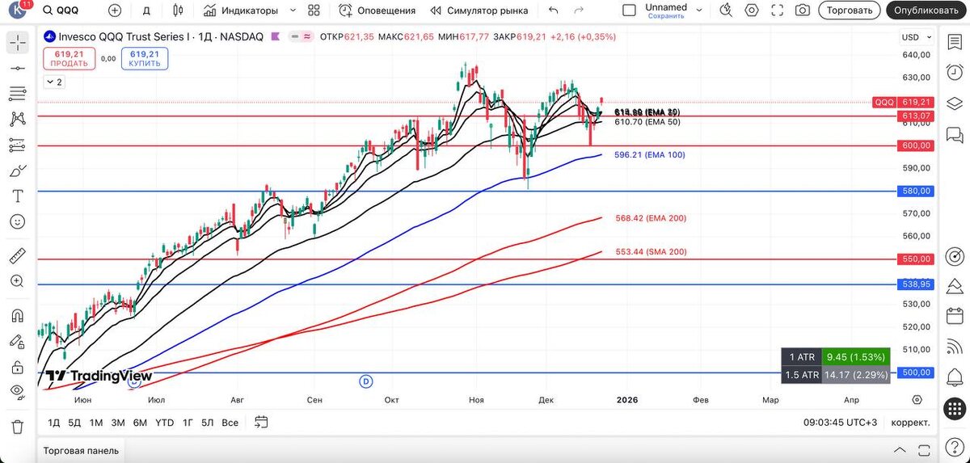Screen dimensions: 970x463
Task: Select the text annotation tool
Action: point(18,196)
